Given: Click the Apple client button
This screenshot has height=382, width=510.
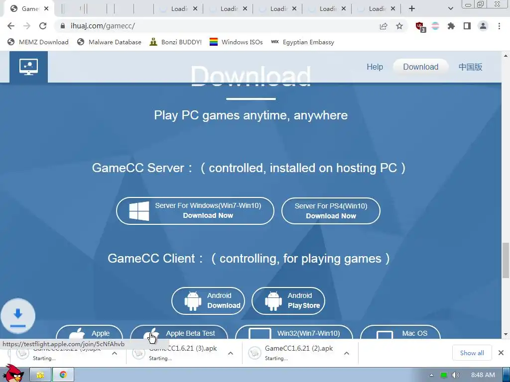Looking at the screenshot, I should [x=90, y=332].
